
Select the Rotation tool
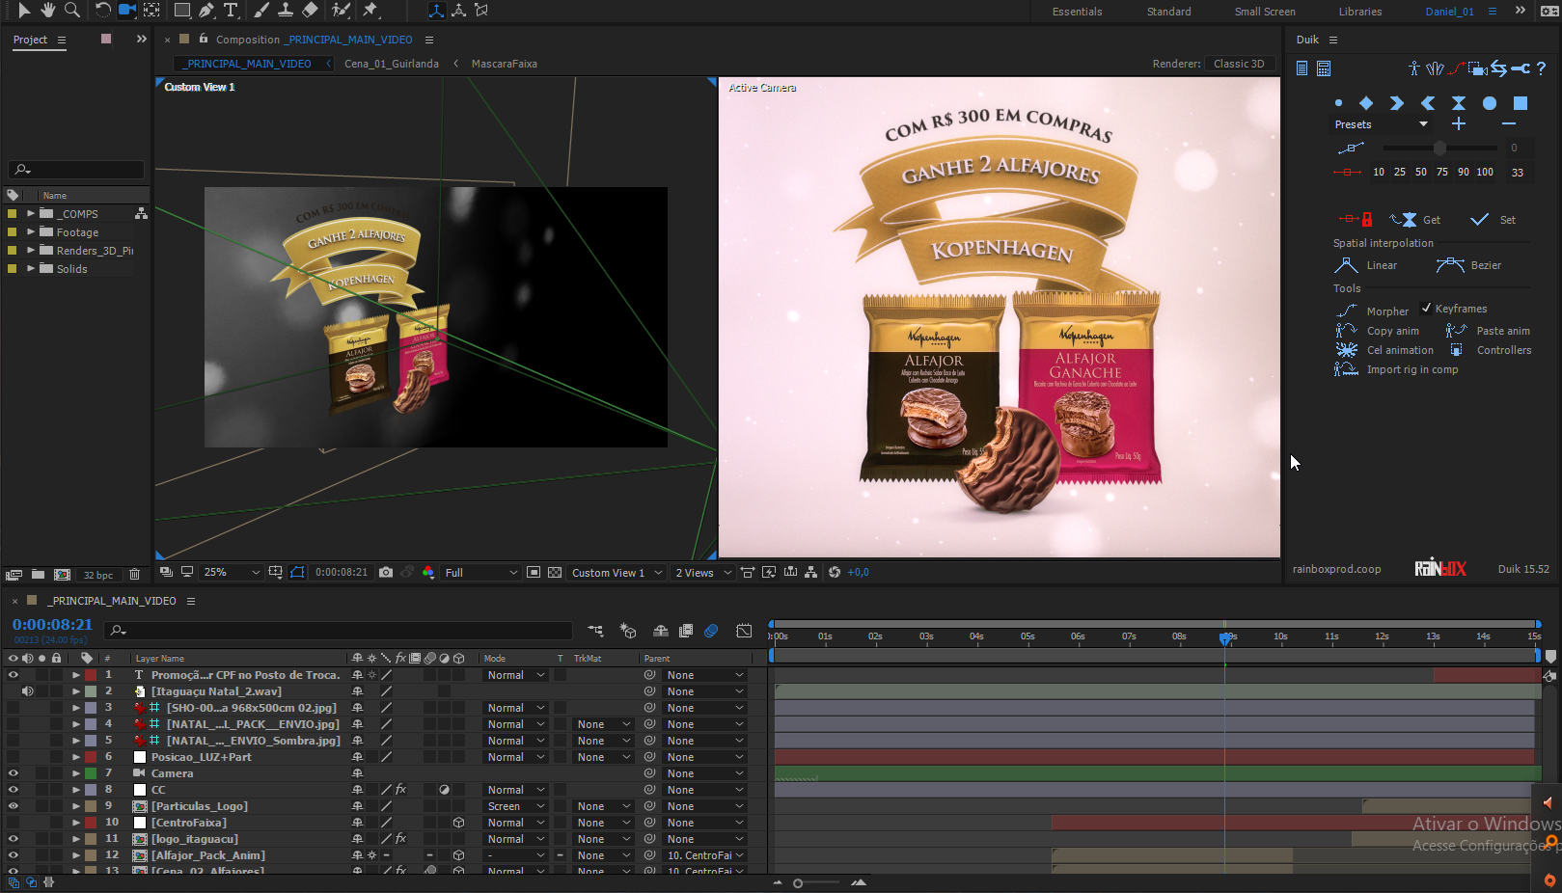click(102, 11)
